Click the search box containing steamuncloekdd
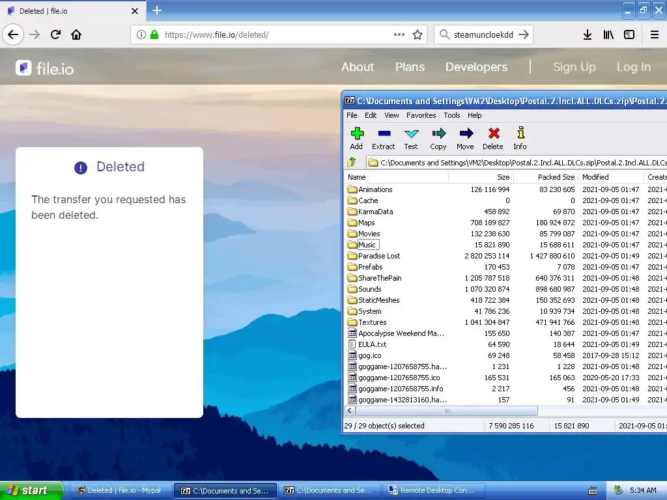 483,35
